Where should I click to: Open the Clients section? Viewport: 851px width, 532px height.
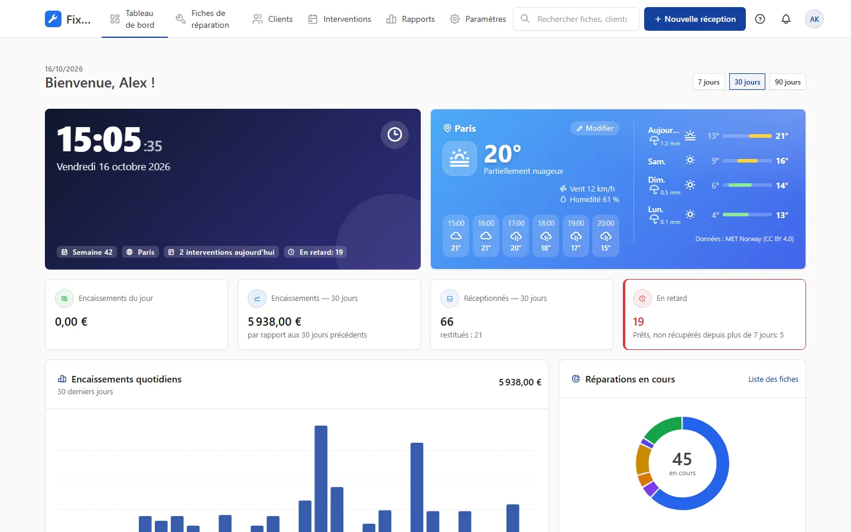(272, 19)
